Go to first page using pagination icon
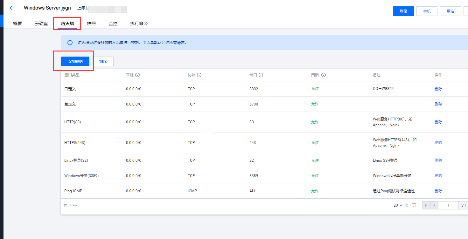 (426, 205)
